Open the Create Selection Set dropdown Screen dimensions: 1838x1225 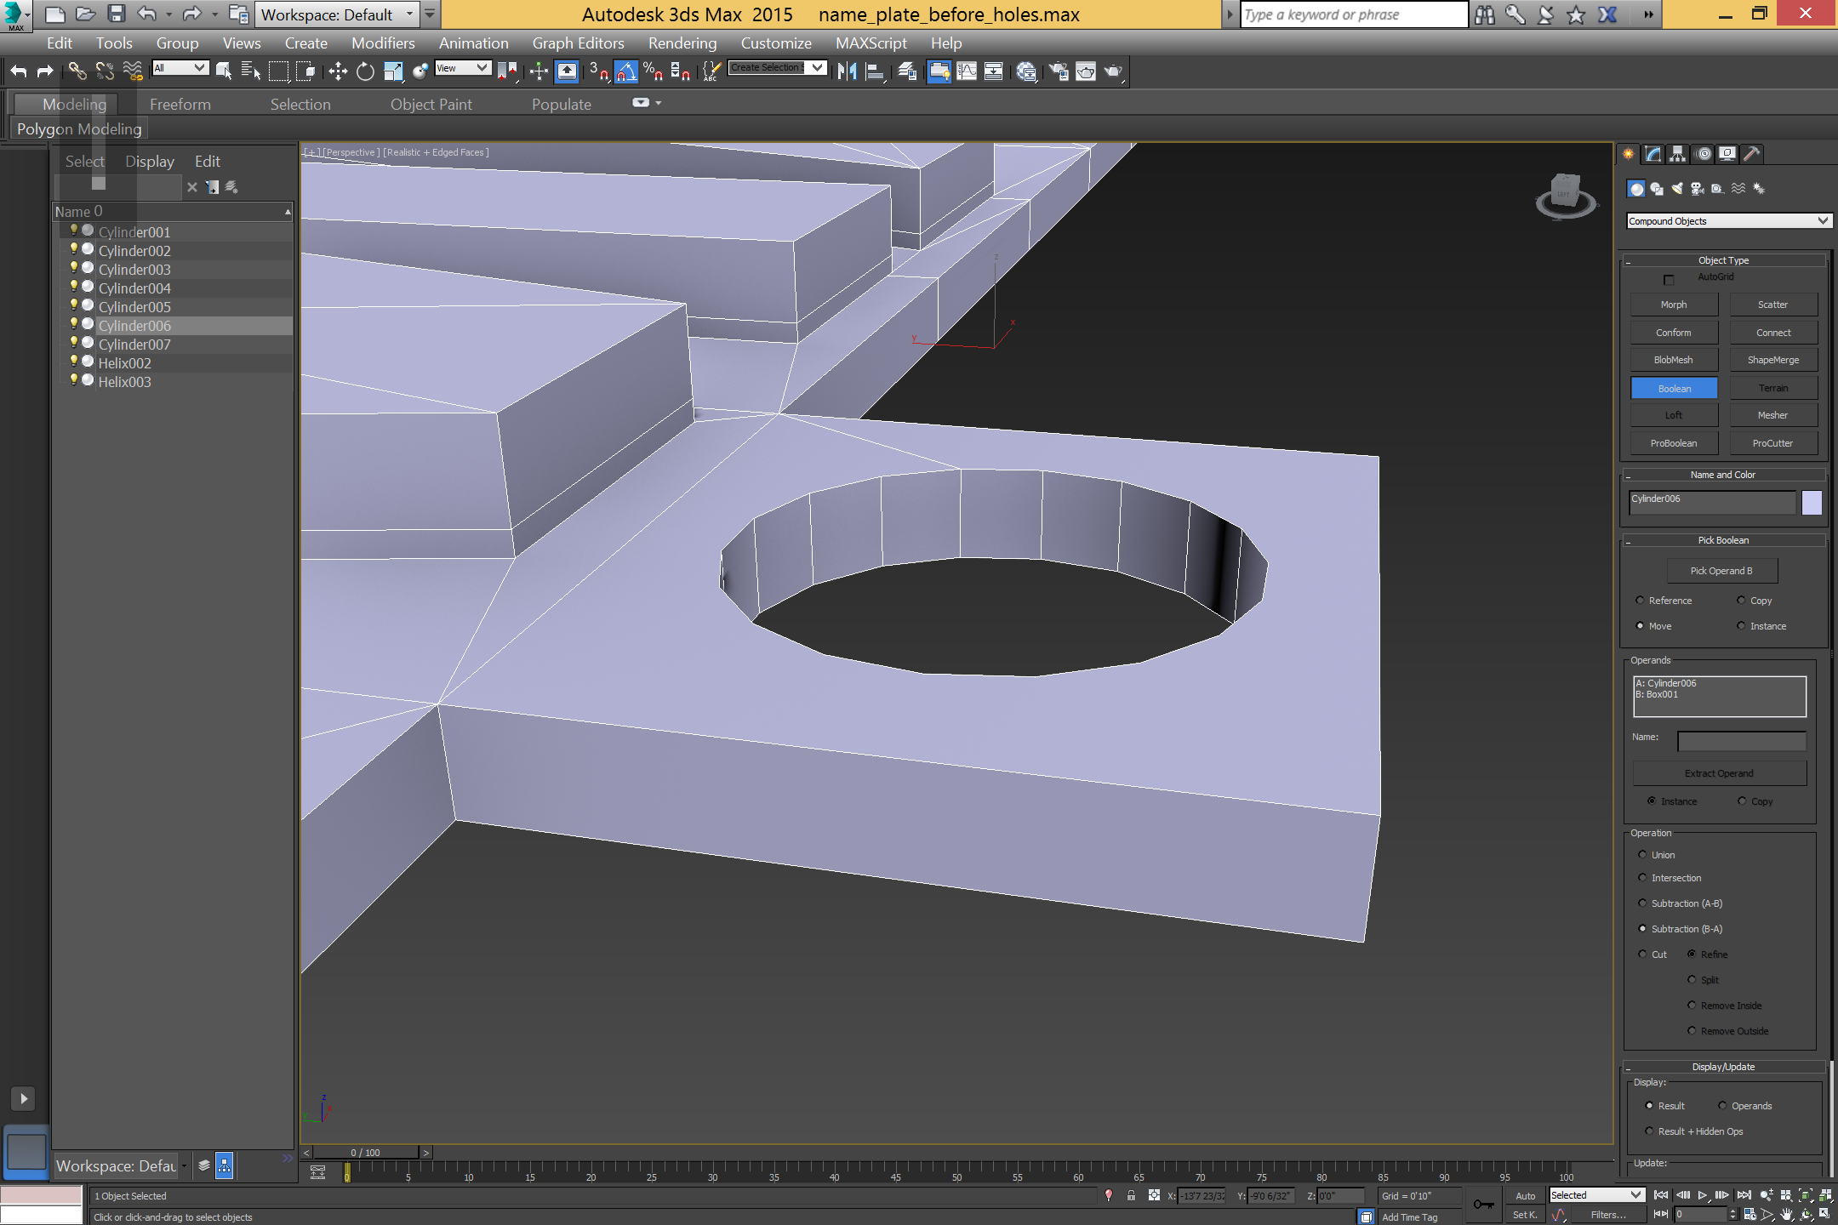(x=778, y=68)
